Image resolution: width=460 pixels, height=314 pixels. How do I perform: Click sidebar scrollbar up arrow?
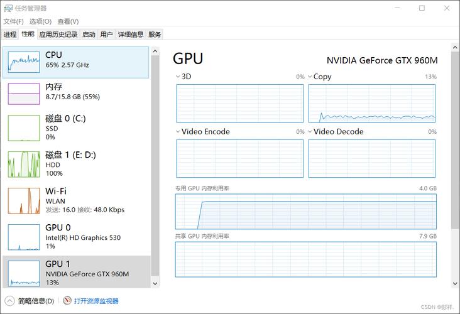click(x=155, y=51)
